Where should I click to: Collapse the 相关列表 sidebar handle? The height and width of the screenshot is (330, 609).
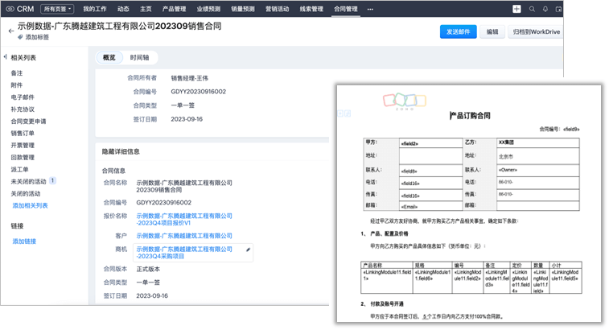click(5, 58)
